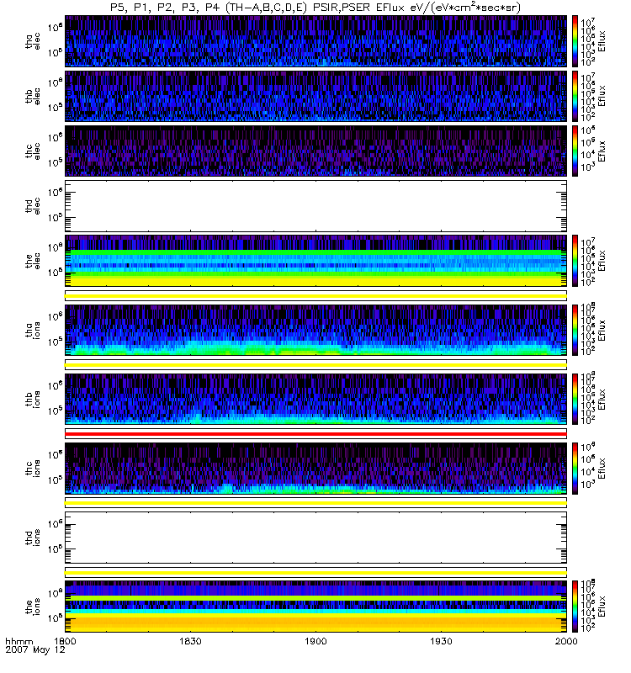Click the Eflux label of the thc elec colorbar
The width and height of the screenshot is (631, 673).
coord(602,151)
